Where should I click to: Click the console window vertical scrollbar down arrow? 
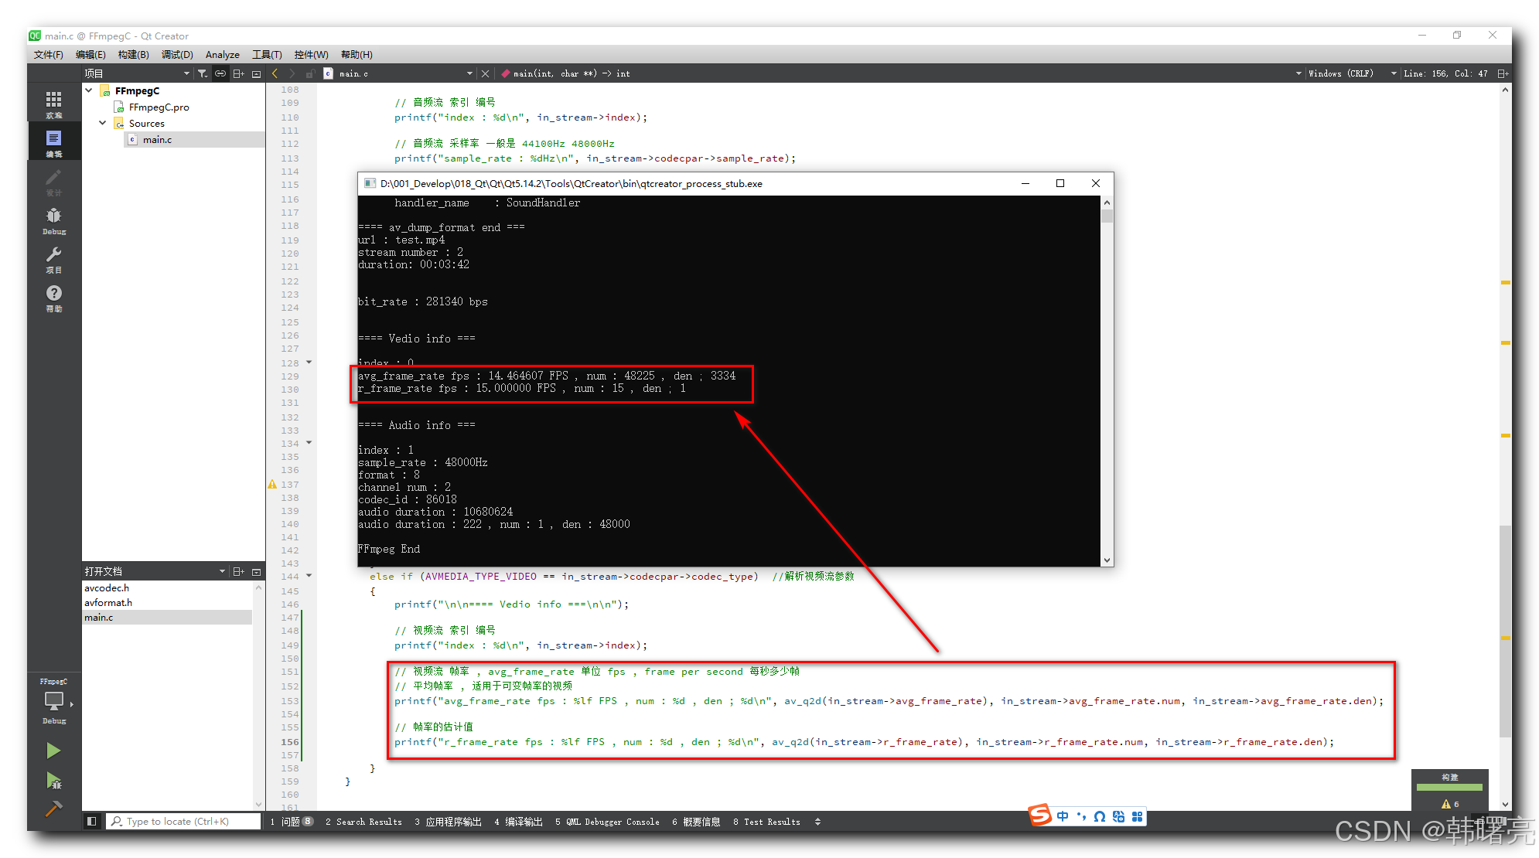point(1107,560)
